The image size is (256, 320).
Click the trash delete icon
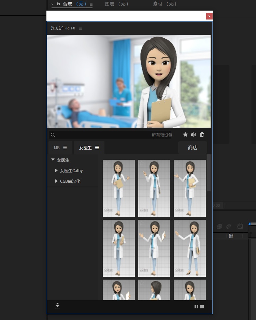pyautogui.click(x=202, y=135)
